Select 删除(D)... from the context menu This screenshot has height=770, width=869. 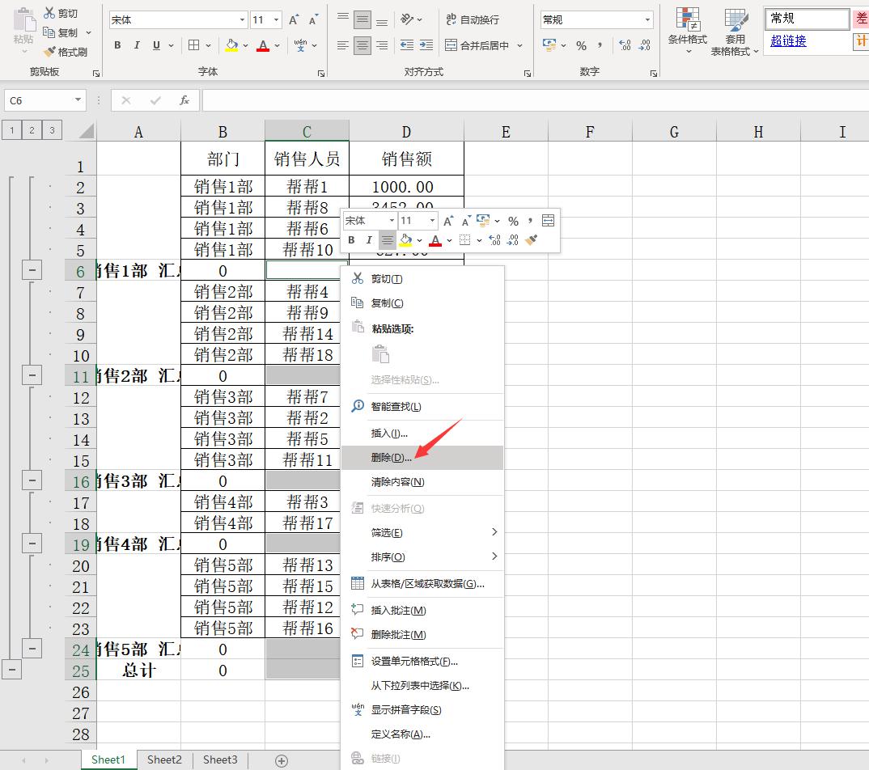click(x=391, y=458)
